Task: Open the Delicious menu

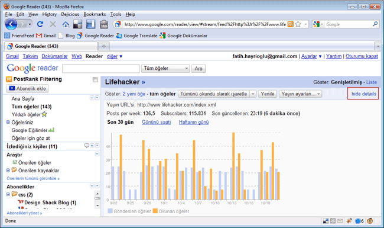Action: coord(70,14)
